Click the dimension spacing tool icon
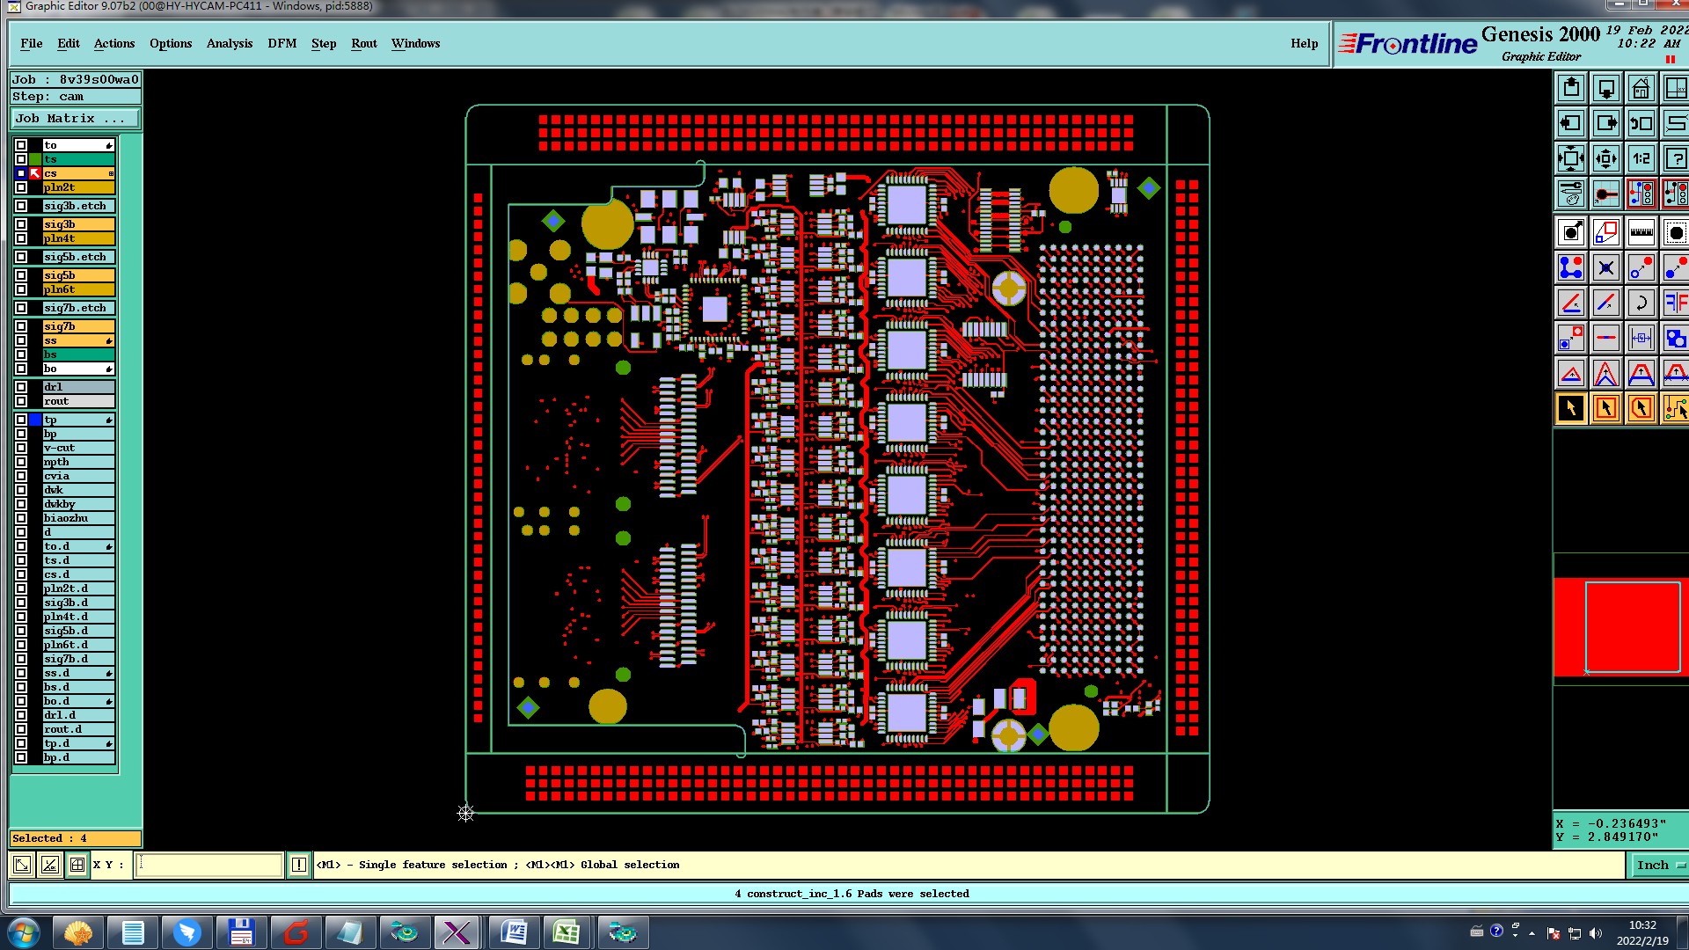 coord(1641,339)
